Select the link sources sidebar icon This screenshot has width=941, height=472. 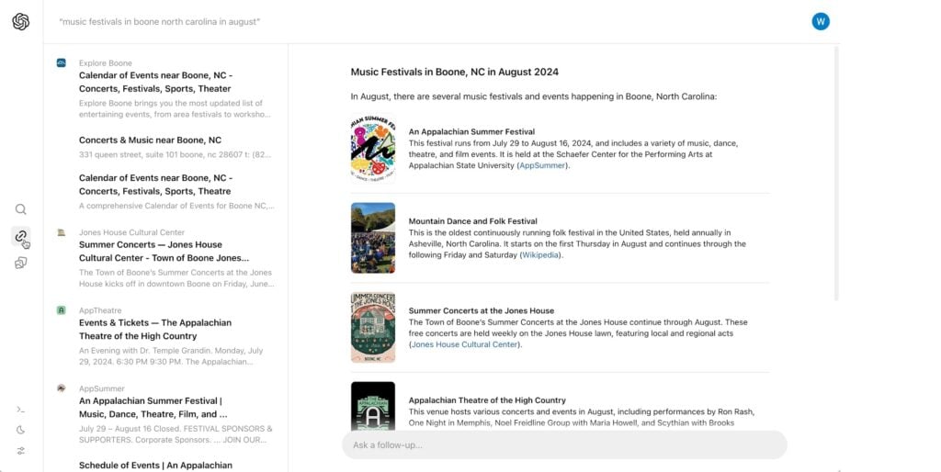pyautogui.click(x=21, y=236)
